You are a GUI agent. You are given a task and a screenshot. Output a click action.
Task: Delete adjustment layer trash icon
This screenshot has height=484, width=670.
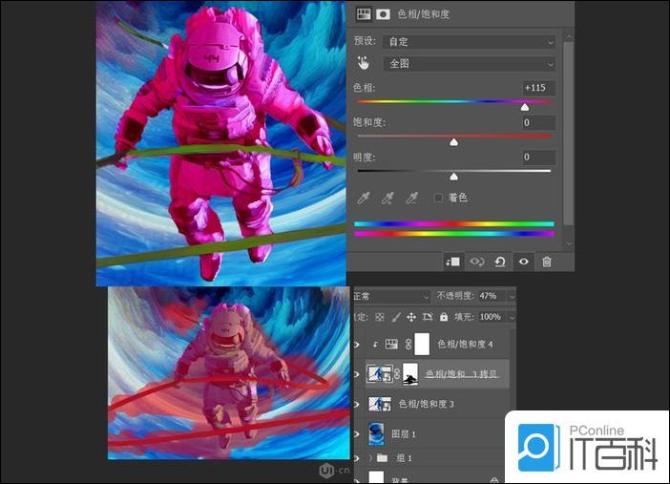pos(547,262)
